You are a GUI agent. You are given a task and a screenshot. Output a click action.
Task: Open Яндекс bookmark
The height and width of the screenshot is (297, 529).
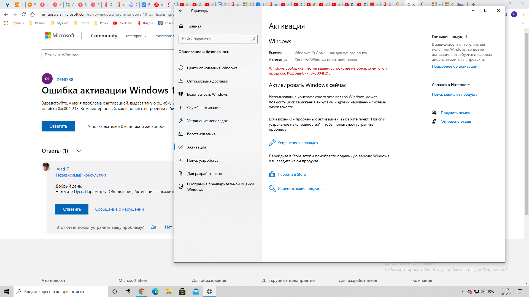145,23
